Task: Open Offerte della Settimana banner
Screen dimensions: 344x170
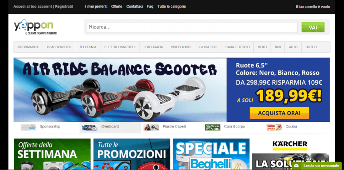Action: [x=52, y=154]
